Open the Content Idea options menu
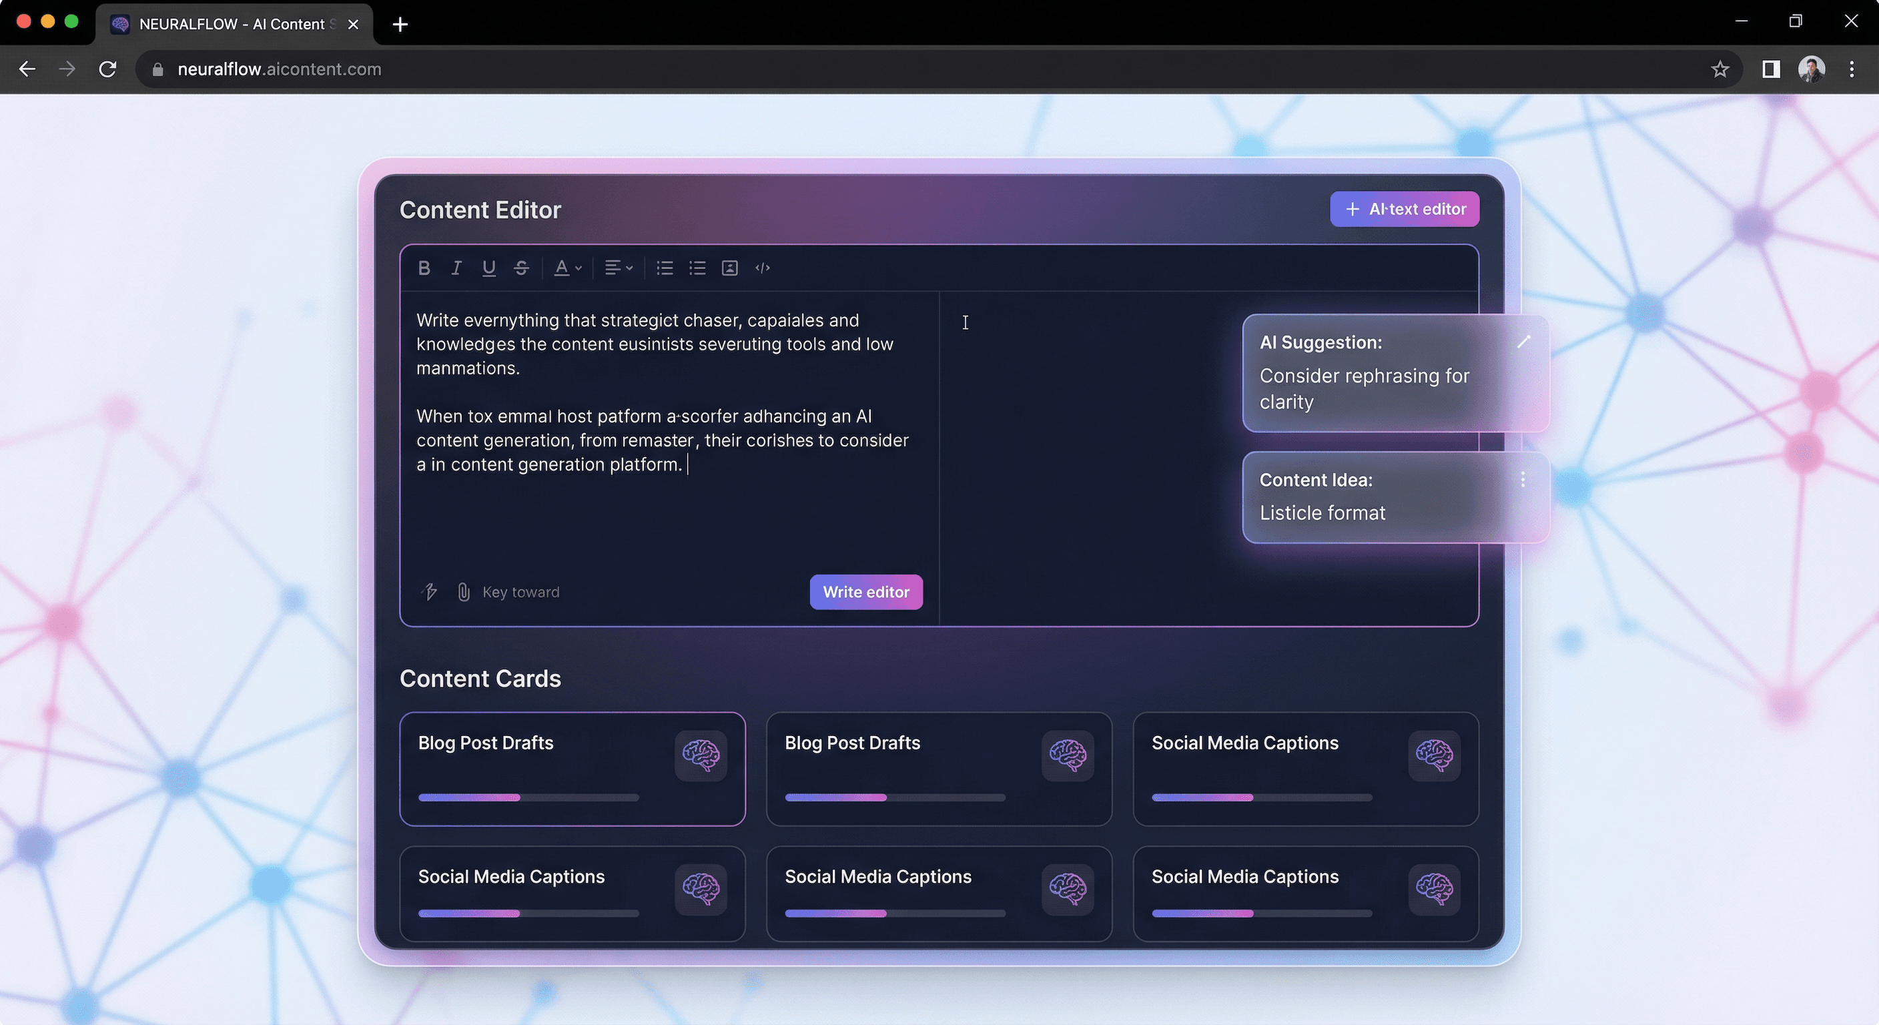 [x=1522, y=480]
